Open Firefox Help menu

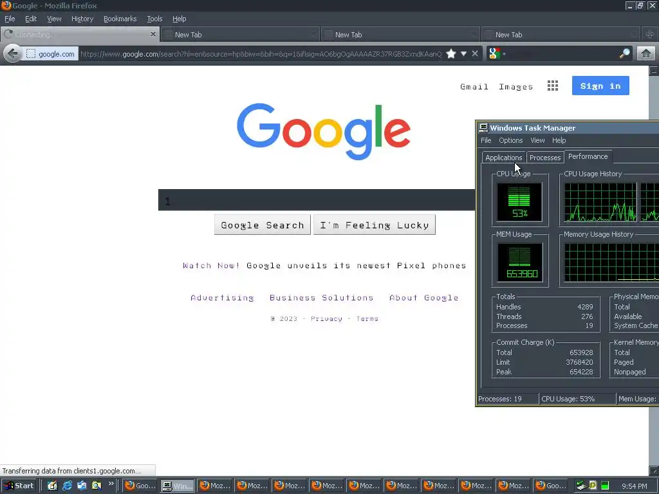179,19
